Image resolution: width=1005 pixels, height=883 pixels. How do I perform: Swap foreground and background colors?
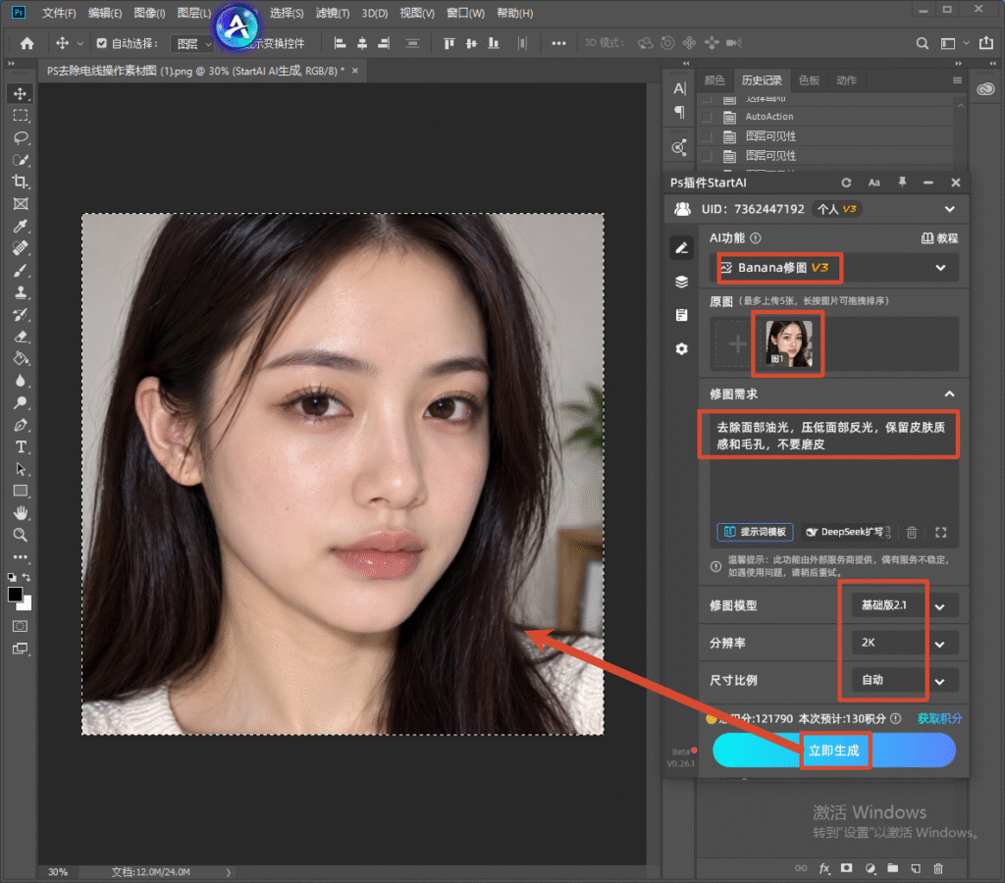[26, 577]
